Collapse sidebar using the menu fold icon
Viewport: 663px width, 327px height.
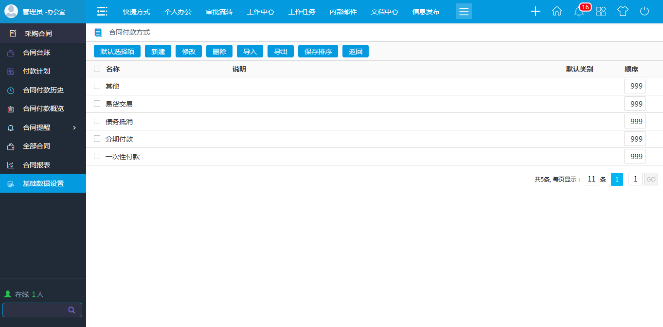tap(102, 11)
